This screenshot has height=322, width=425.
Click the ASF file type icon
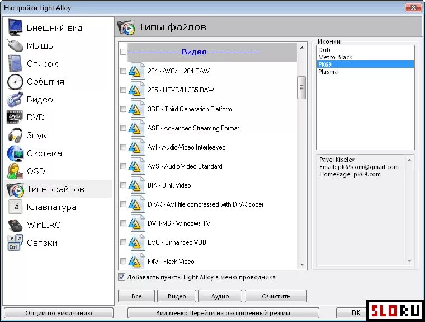(x=136, y=128)
